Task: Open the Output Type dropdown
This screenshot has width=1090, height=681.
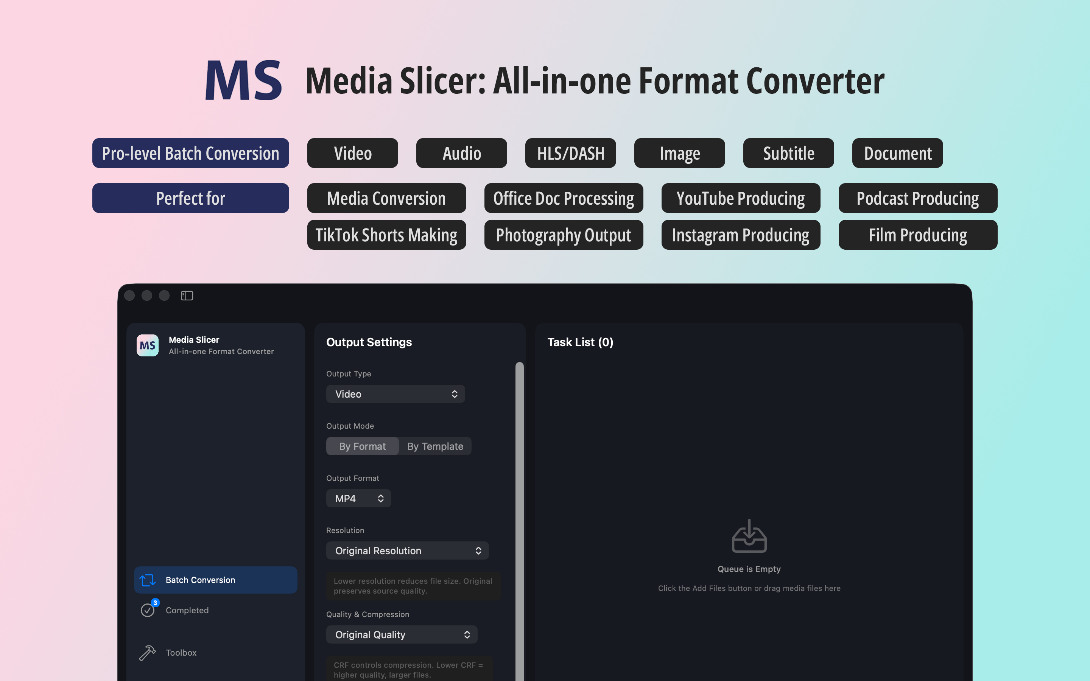Action: point(395,393)
